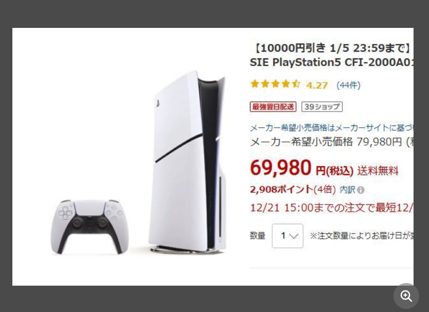429x312 pixels.
Task: Open the (44件) reviews link
Action: coord(348,85)
